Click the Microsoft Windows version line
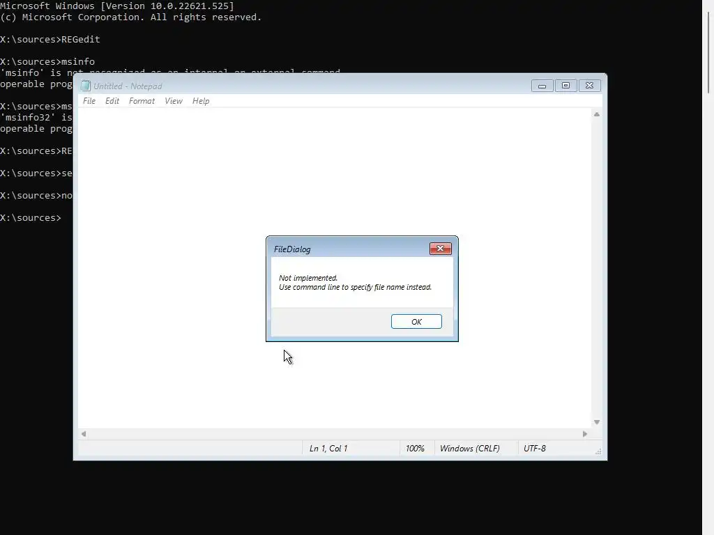This screenshot has height=535, width=714. [x=117, y=6]
